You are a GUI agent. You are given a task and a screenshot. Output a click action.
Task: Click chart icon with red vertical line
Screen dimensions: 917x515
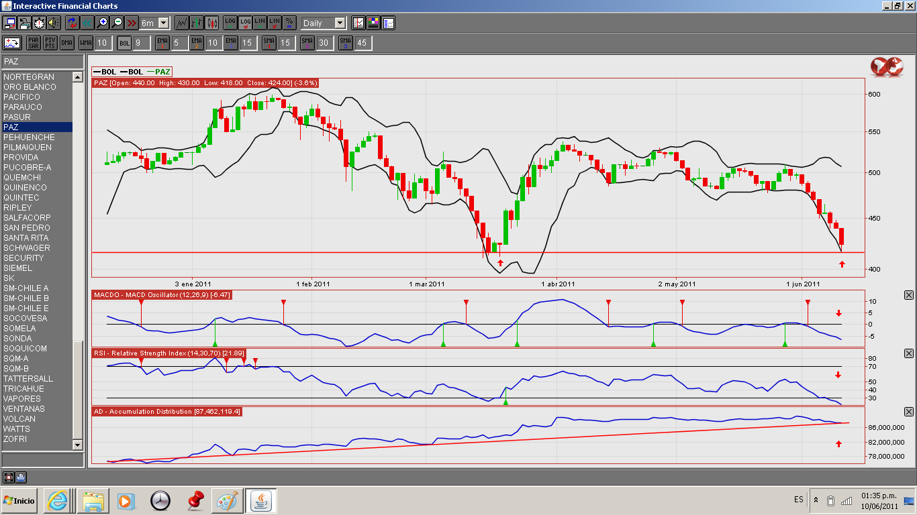click(358, 23)
